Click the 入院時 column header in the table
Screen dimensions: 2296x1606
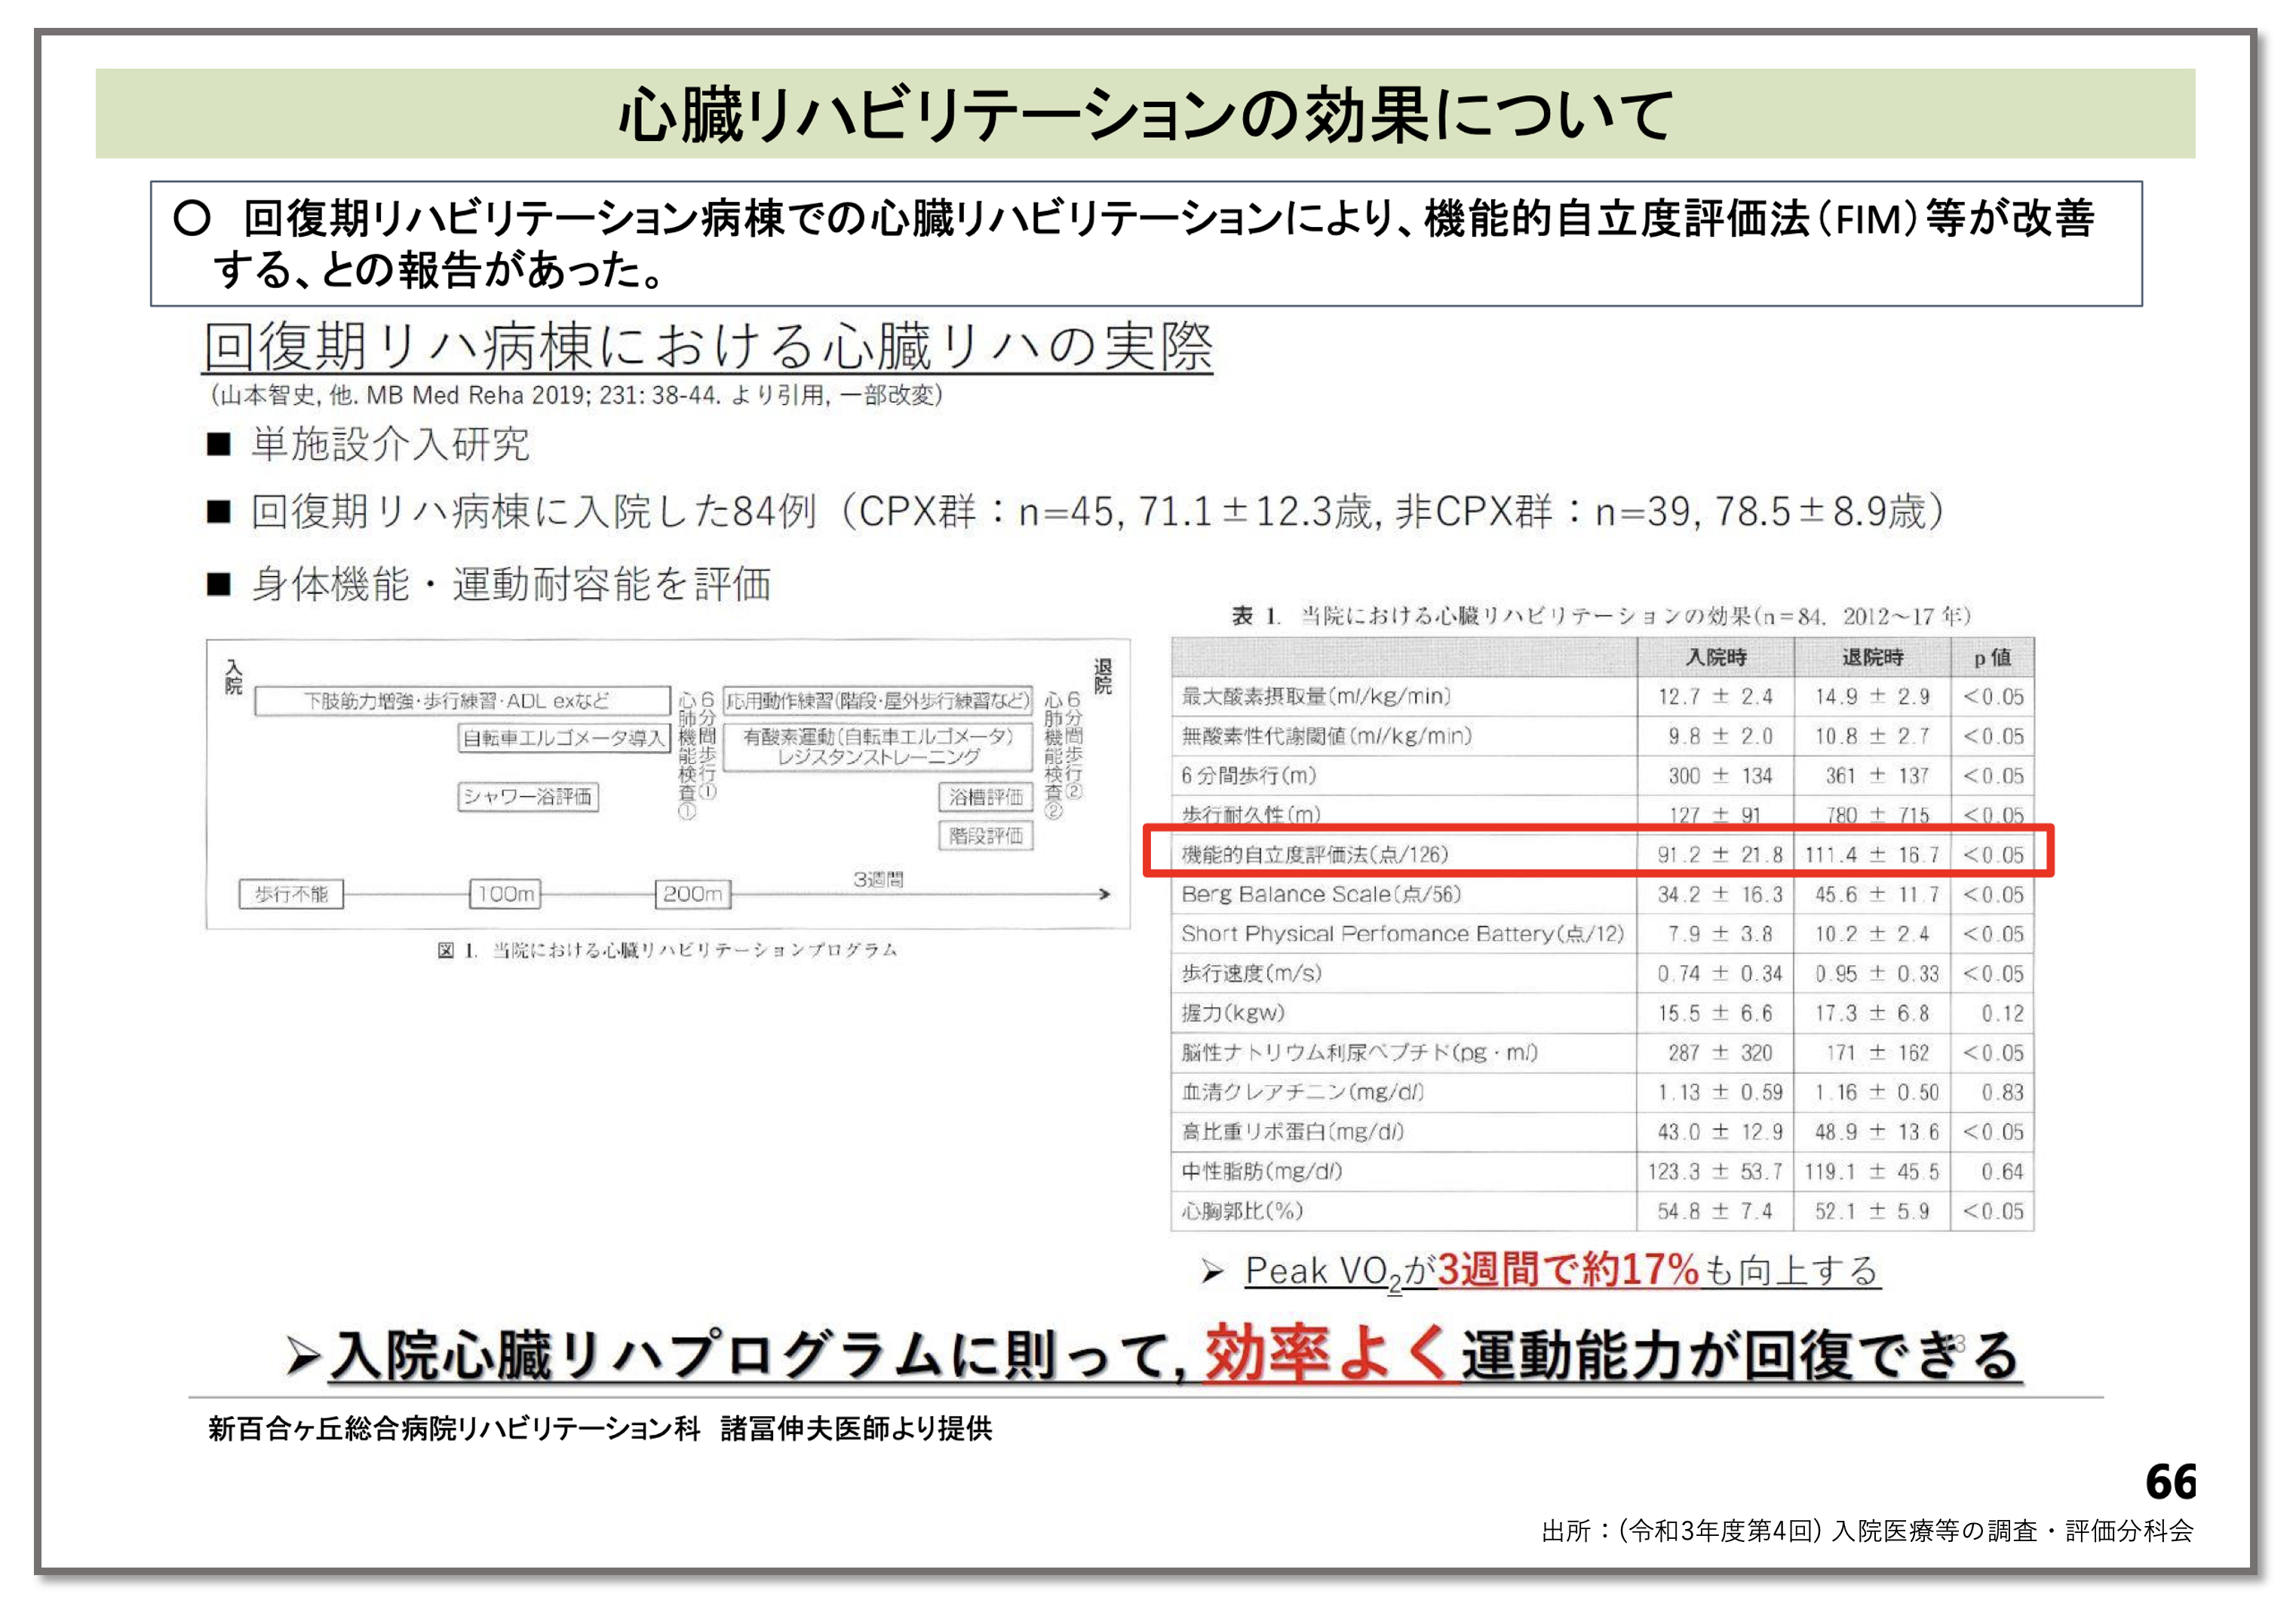coord(1715,657)
